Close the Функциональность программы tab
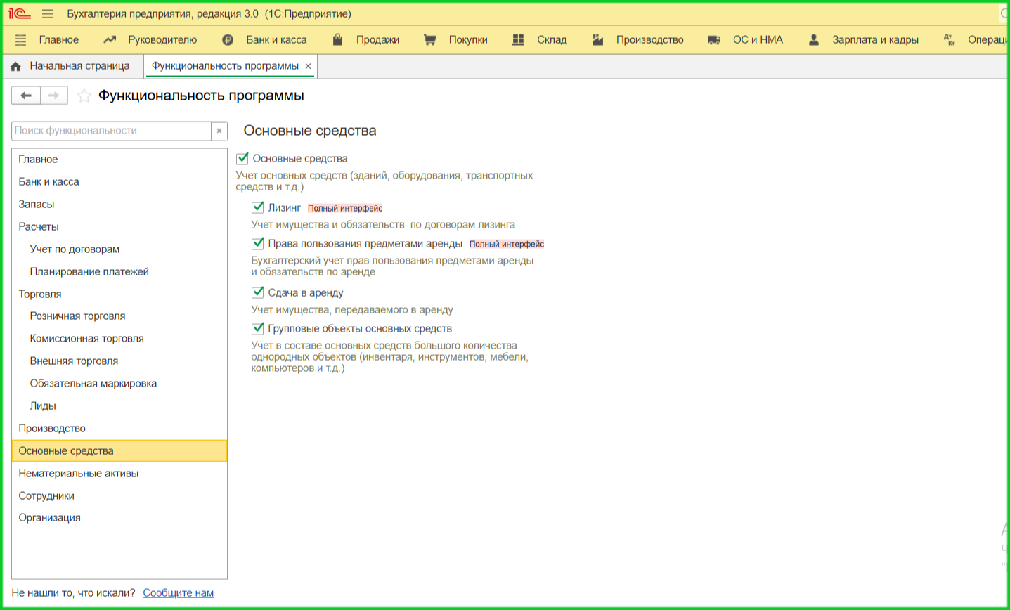 [x=308, y=66]
